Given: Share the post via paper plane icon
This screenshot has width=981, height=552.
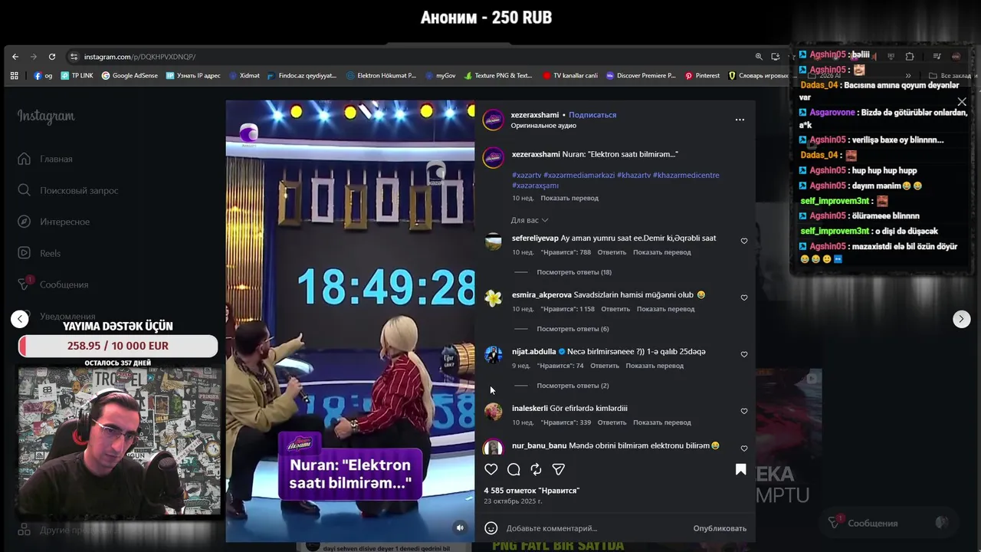Looking at the screenshot, I should coord(559,469).
